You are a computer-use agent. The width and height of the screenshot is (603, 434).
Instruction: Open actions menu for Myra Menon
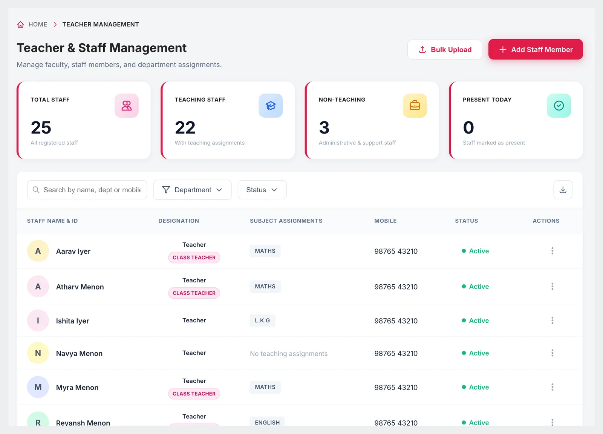click(552, 387)
